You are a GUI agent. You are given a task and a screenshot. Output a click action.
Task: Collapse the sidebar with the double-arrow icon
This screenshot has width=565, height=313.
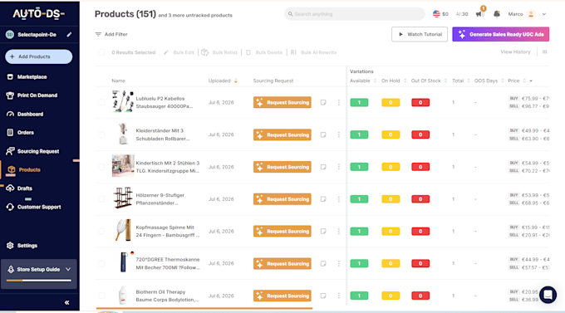[x=66, y=302]
